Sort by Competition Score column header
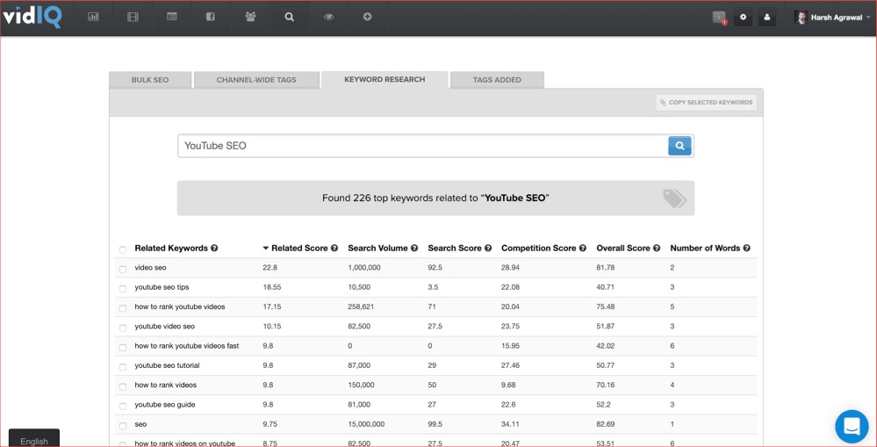 coord(539,248)
